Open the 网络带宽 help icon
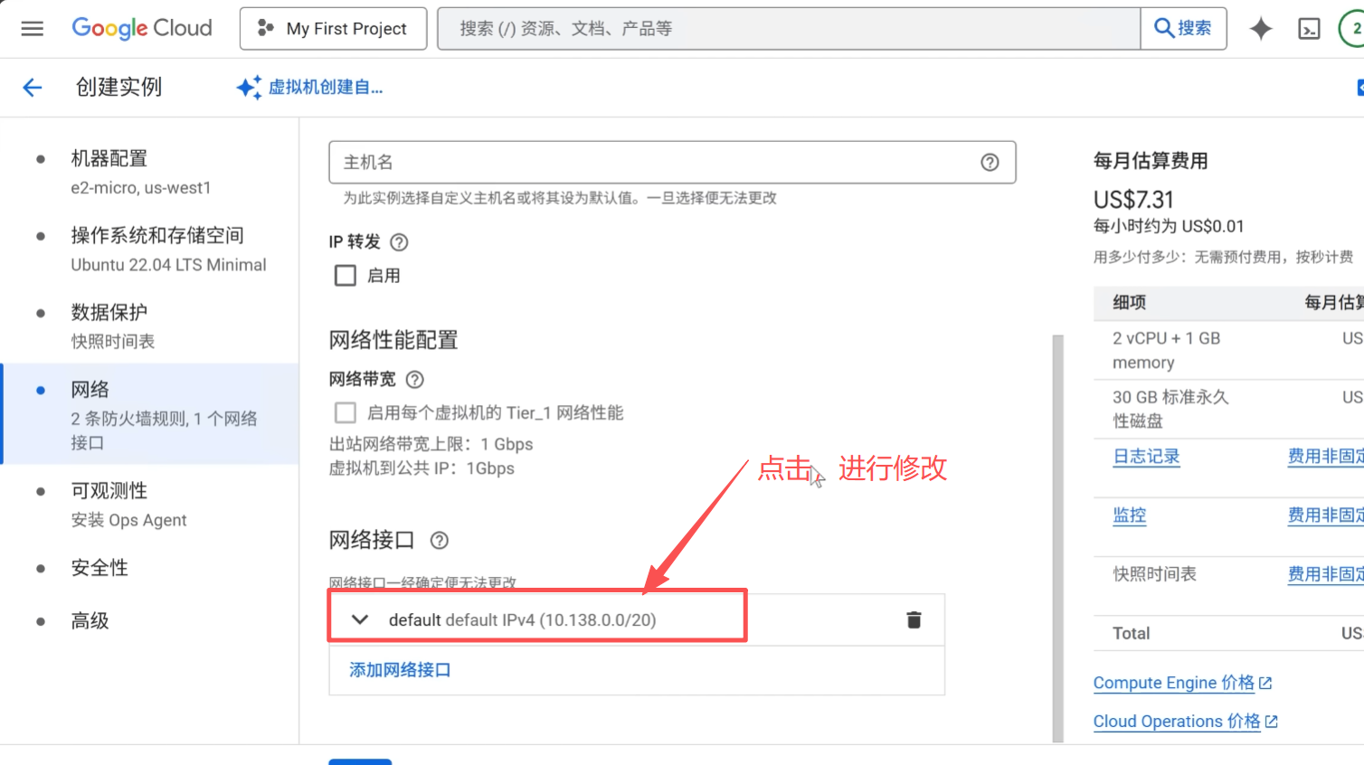The image size is (1364, 765). pyautogui.click(x=414, y=379)
